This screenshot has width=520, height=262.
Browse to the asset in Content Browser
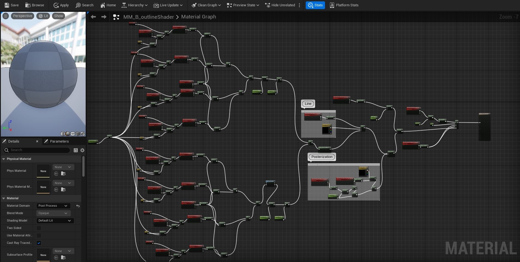[x=34, y=5]
